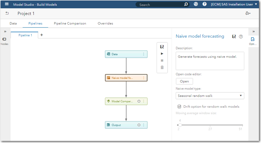Switch to the Overrides tab
261x143 pixels.
105,23
